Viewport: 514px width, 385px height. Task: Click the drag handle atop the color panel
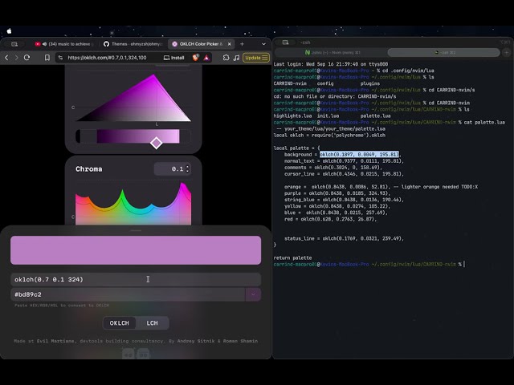136,230
